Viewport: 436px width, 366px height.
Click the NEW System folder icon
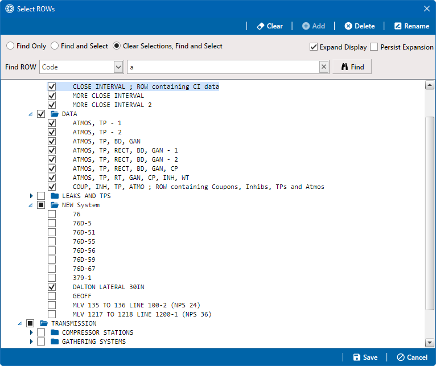pyautogui.click(x=55, y=205)
